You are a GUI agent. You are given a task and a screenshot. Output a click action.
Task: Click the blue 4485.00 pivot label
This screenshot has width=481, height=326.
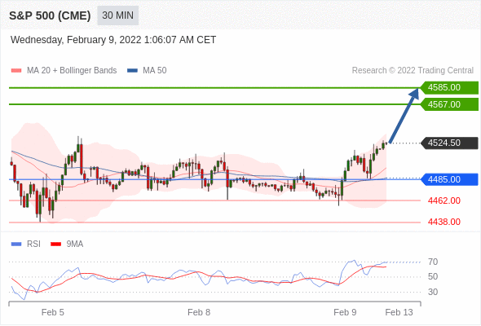(x=449, y=179)
